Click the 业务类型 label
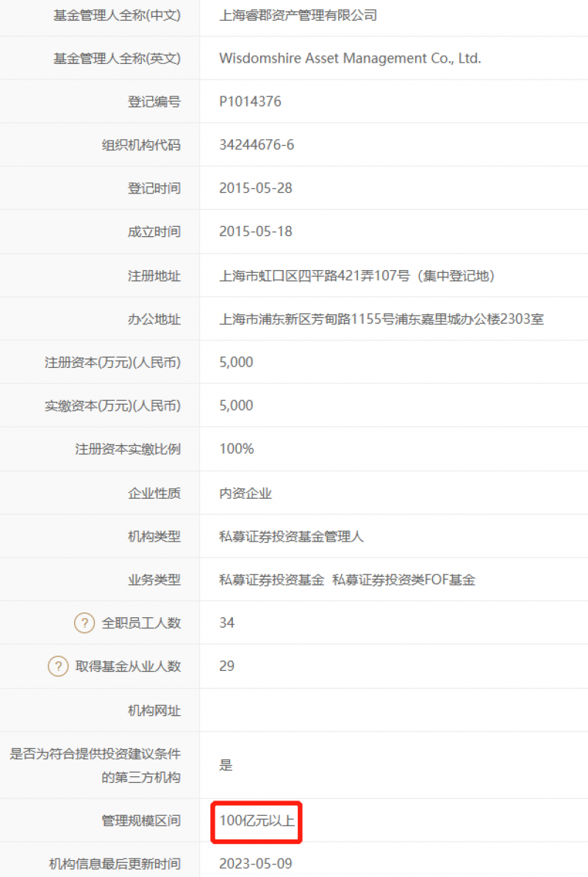 pyautogui.click(x=154, y=580)
